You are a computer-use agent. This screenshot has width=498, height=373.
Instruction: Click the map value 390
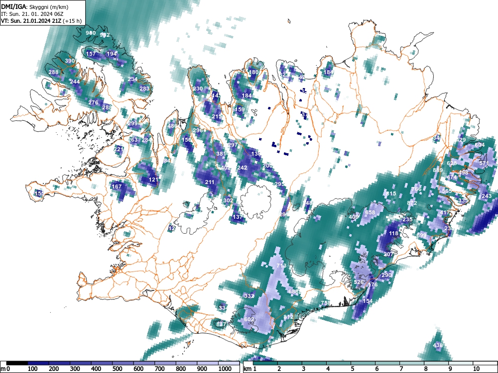(70, 61)
